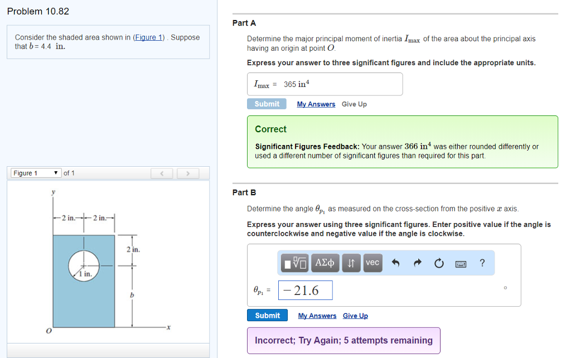Reset the answer field with circular arrow
The height and width of the screenshot is (358, 571).
439,263
